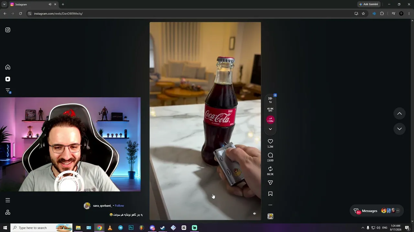
Task: Reload the Instagram page
Action: point(20,14)
